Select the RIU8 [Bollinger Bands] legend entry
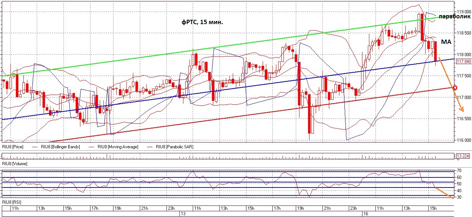472x217 pixels. pos(60,147)
